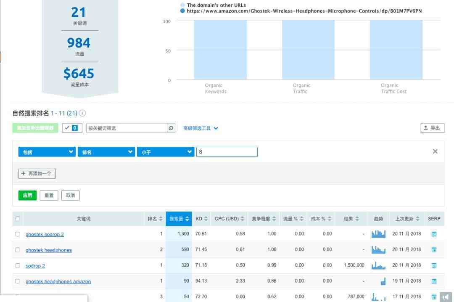This screenshot has height=302, width=454.
Task: Open the ghostek headphones amazon keyword link
Action: (x=58, y=281)
